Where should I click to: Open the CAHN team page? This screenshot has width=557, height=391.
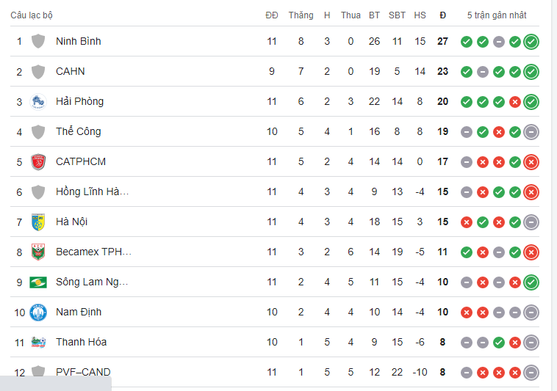point(71,72)
